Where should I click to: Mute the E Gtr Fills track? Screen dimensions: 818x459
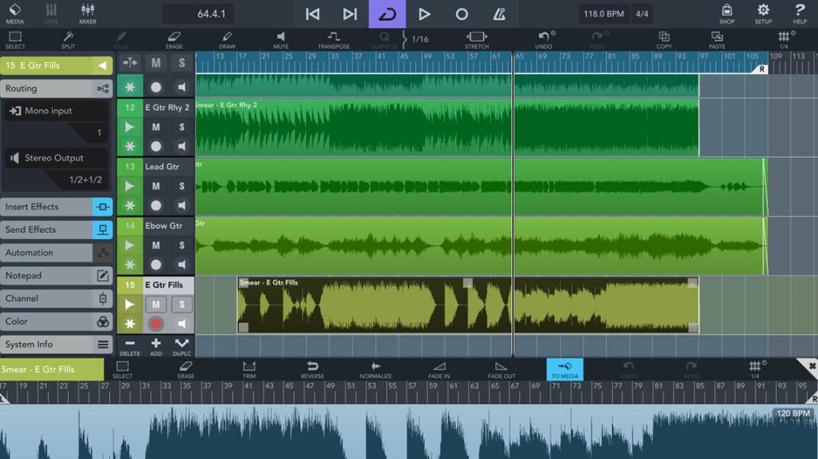[x=156, y=304]
